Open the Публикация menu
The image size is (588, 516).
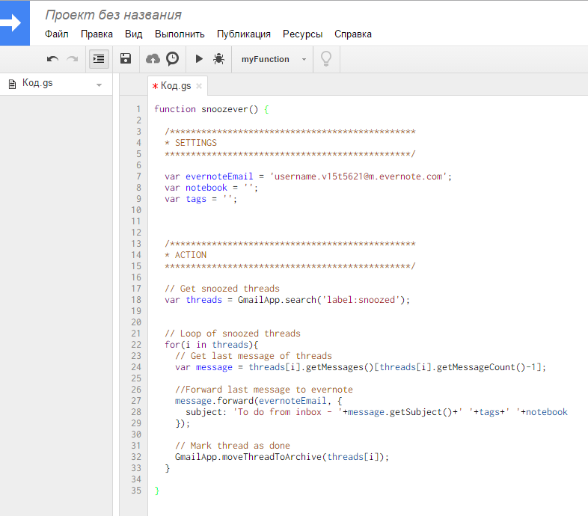pyautogui.click(x=244, y=34)
